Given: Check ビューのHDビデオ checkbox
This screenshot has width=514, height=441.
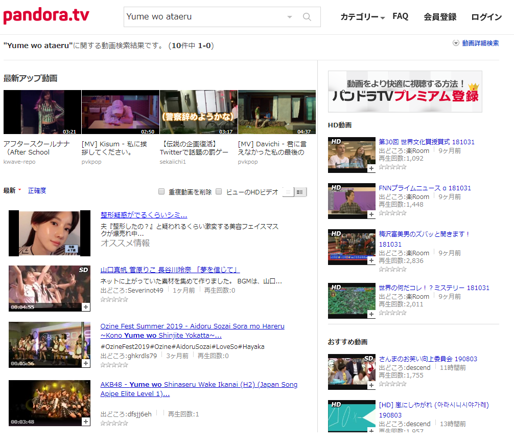Looking at the screenshot, I should (219, 191).
